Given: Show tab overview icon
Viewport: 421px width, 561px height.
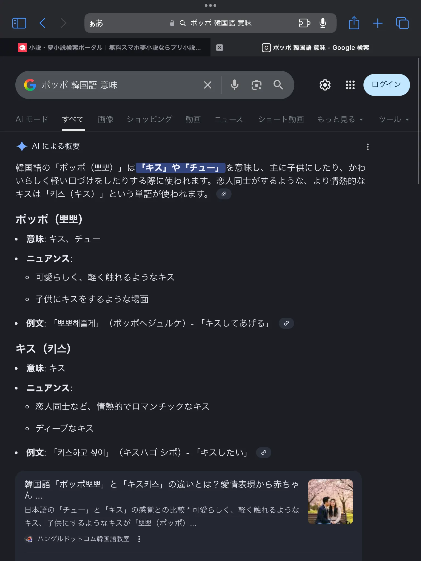Looking at the screenshot, I should (402, 23).
